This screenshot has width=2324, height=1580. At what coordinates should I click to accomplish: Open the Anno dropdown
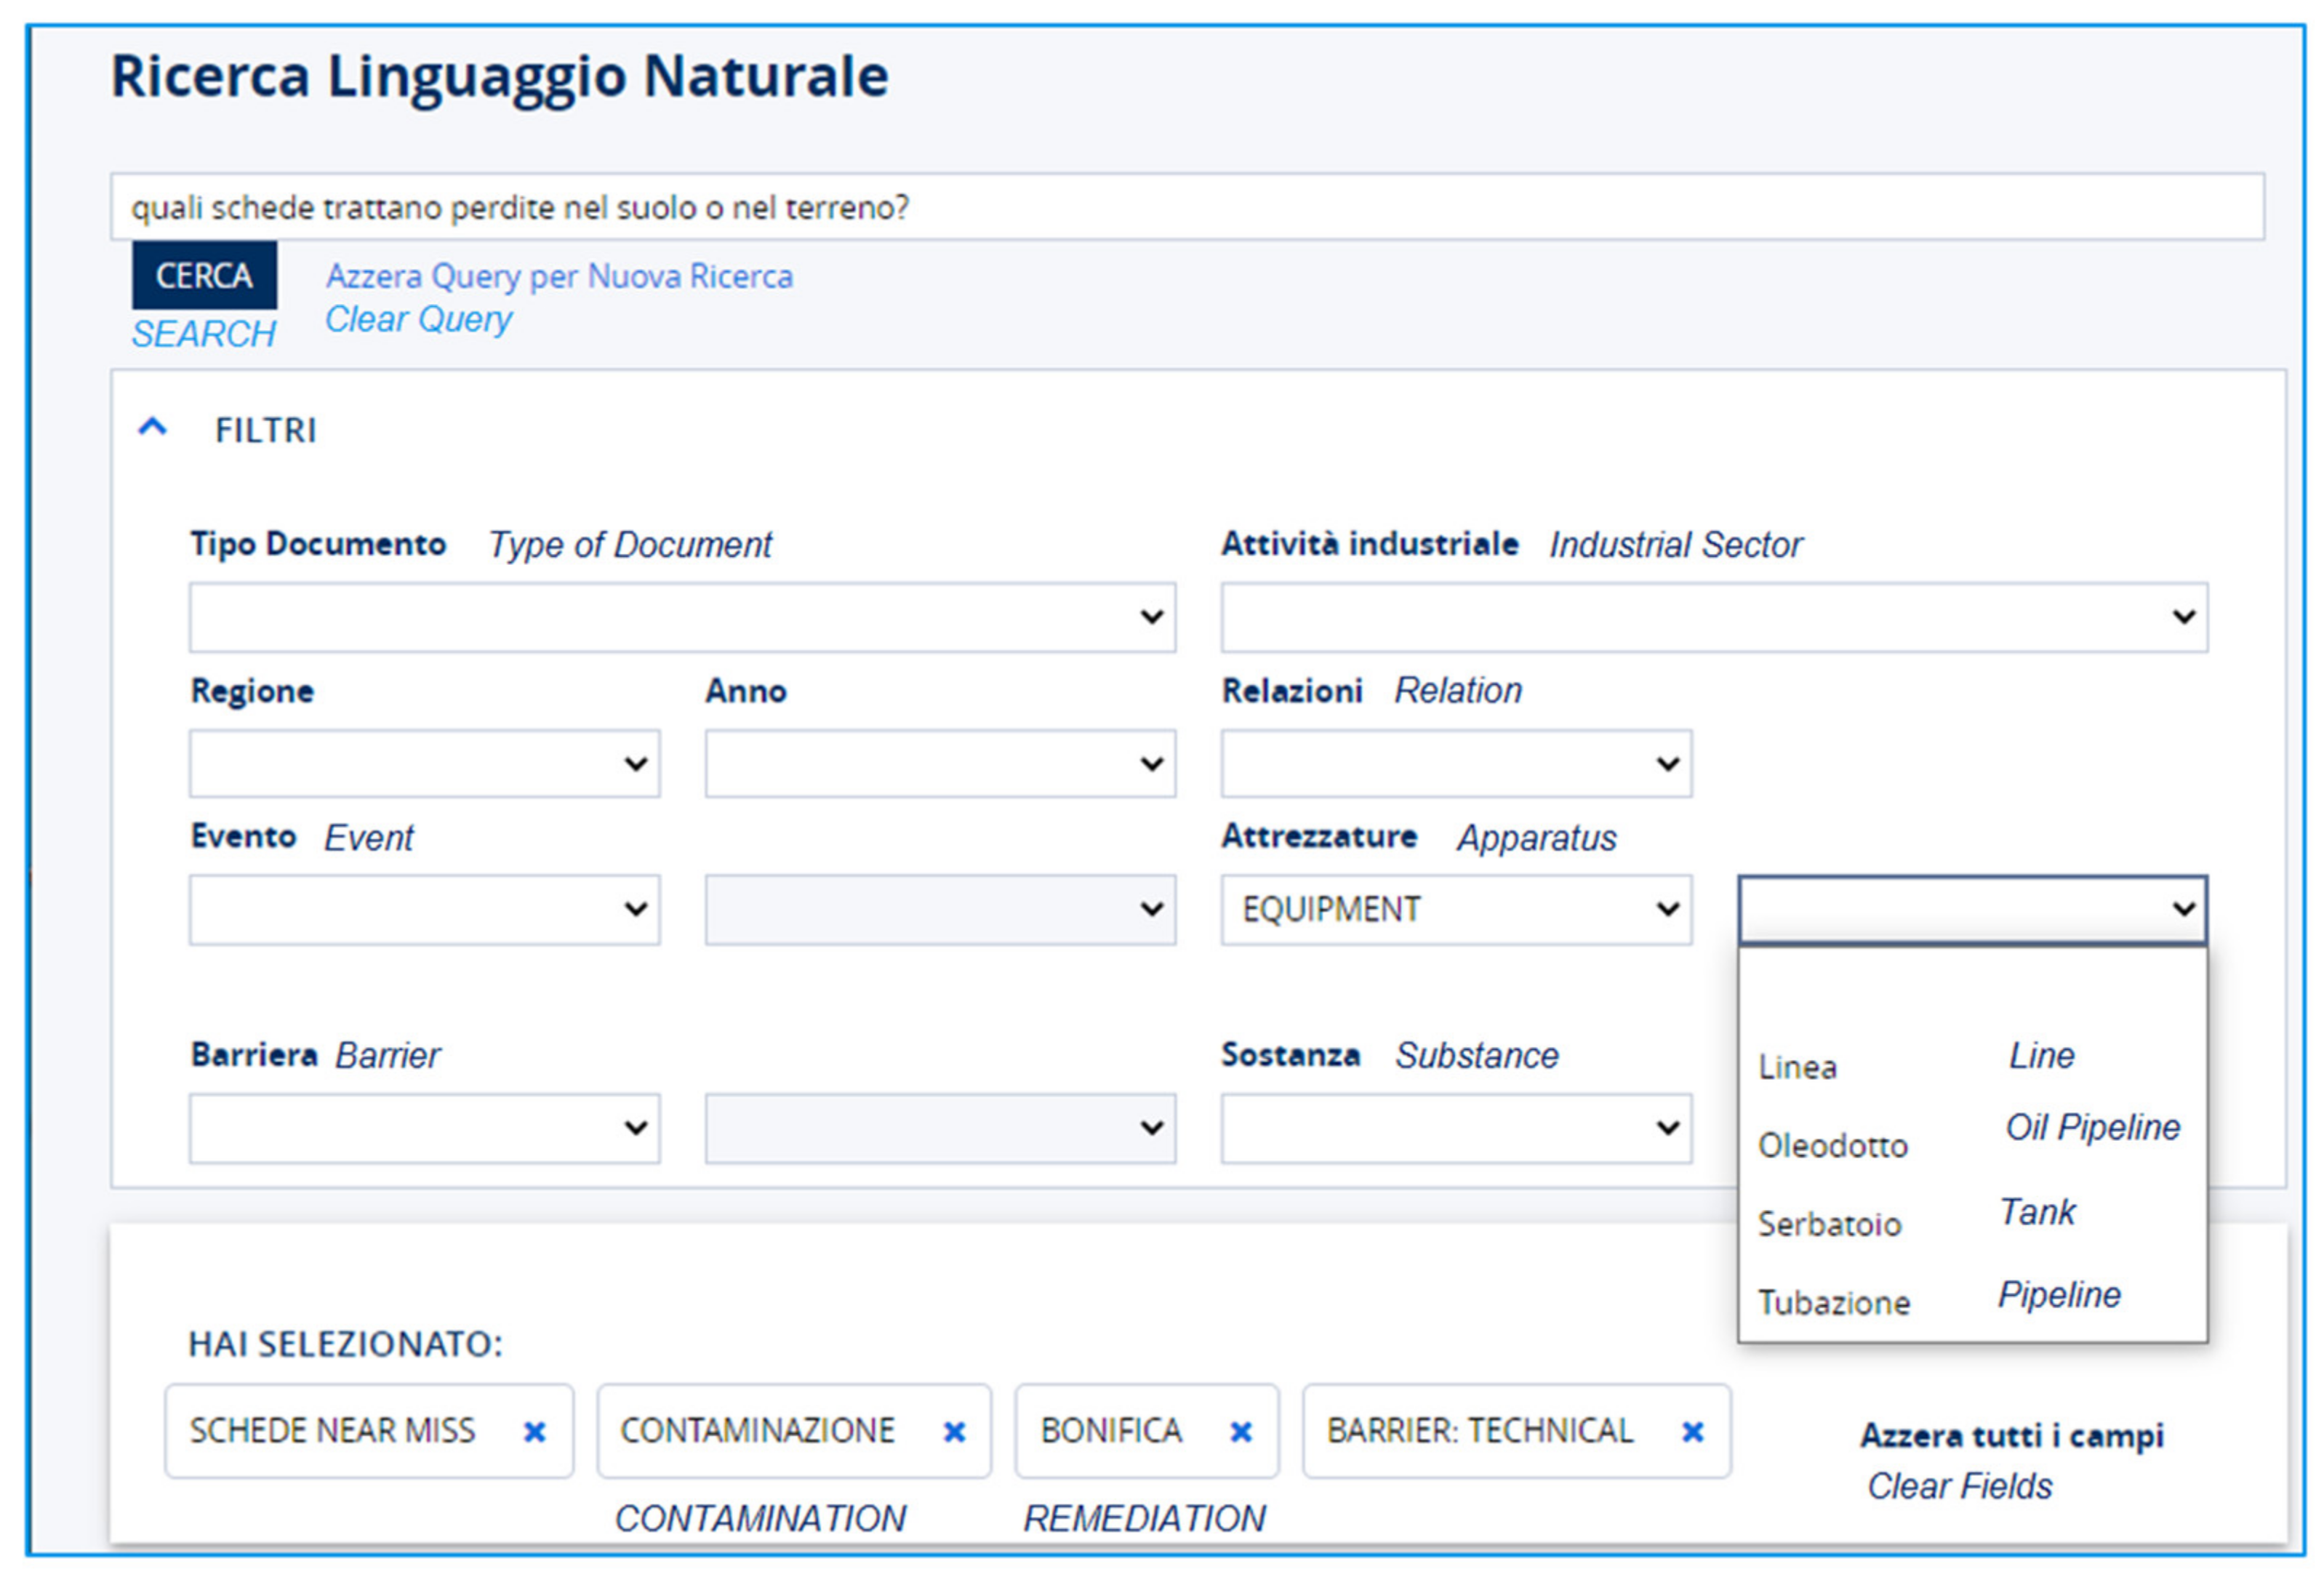pos(939,763)
